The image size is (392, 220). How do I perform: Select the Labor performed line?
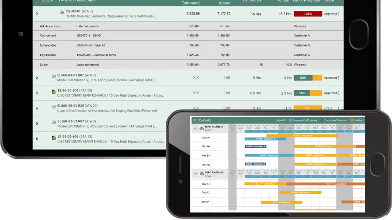[x=87, y=65]
